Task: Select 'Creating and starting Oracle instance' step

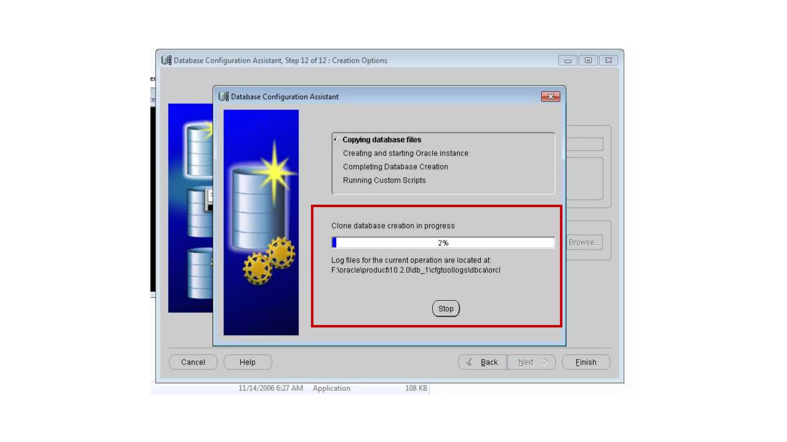Action: 405,153
